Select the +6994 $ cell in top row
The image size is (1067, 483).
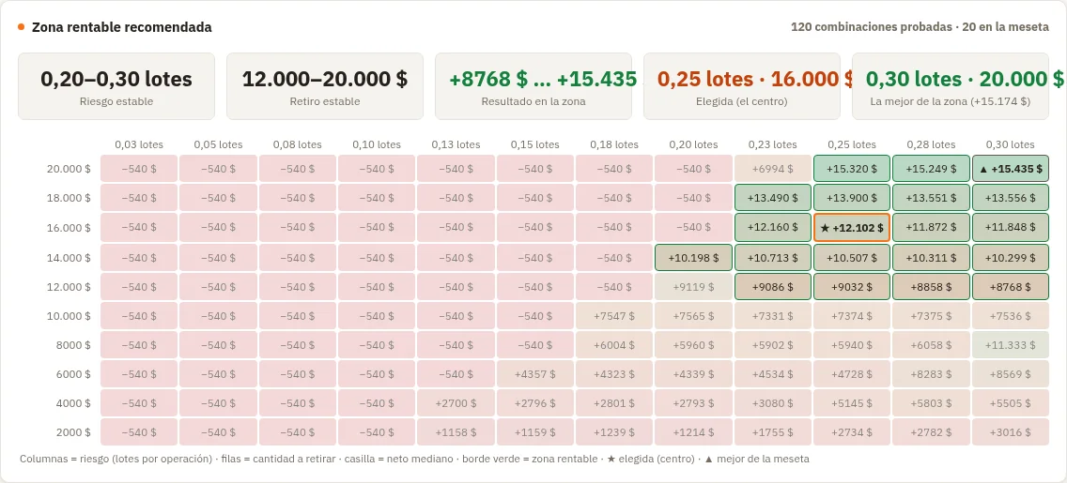(x=772, y=169)
